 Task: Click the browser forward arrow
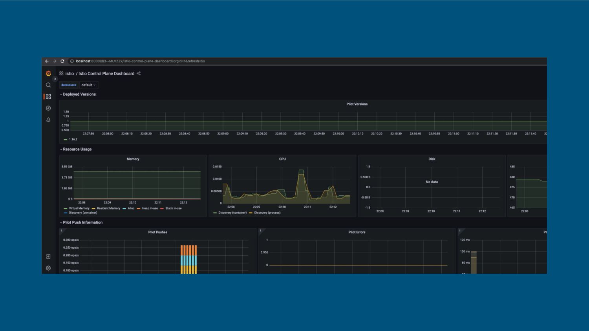55,61
